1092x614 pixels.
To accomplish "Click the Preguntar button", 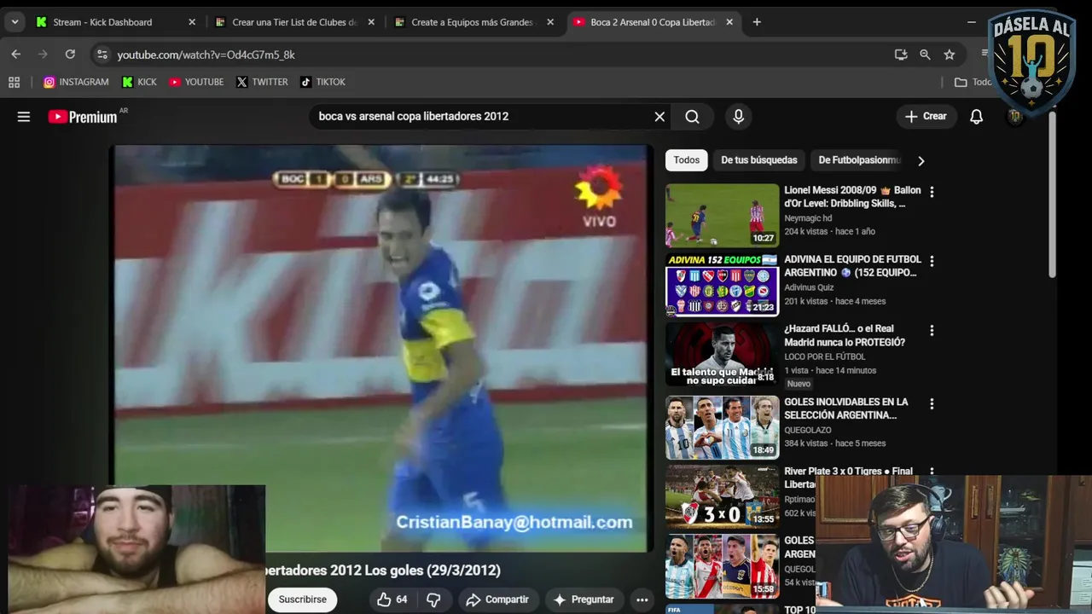I will tap(584, 600).
